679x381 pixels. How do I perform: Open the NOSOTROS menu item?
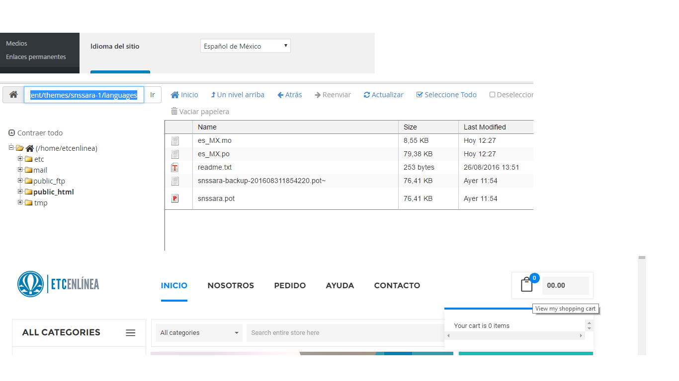coord(231,285)
